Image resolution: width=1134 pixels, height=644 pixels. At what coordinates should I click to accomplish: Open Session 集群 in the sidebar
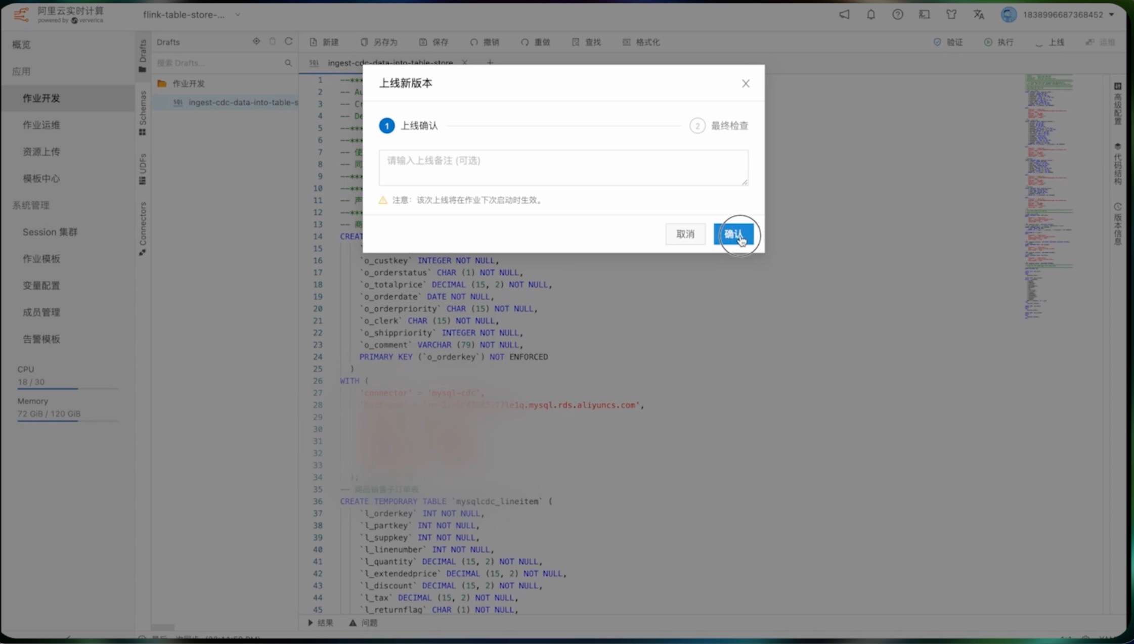(x=50, y=232)
